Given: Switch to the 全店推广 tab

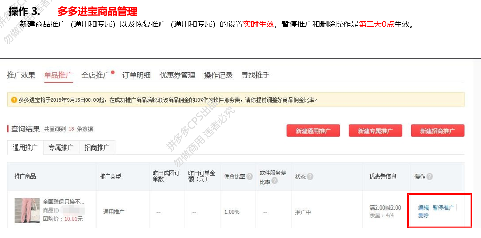Looking at the screenshot, I should 95,75.
